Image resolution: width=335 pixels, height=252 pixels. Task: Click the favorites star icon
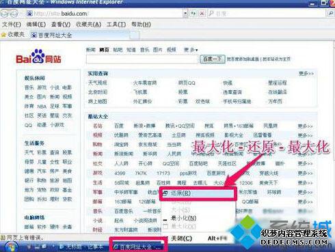(x=3, y=35)
